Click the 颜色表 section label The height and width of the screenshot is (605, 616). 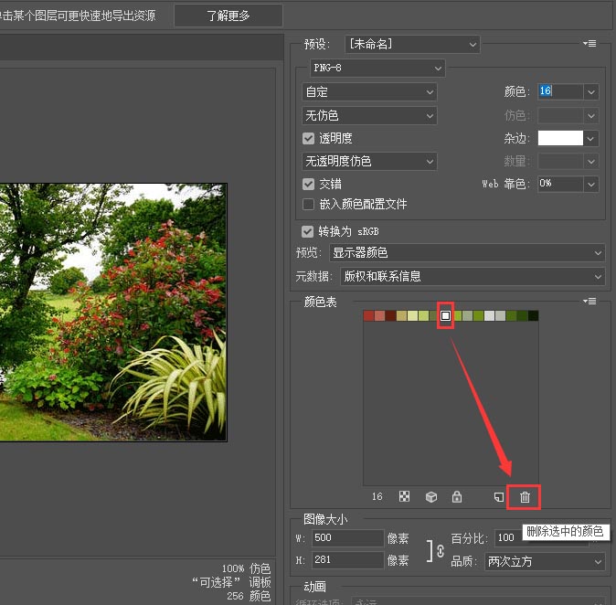[x=321, y=302]
